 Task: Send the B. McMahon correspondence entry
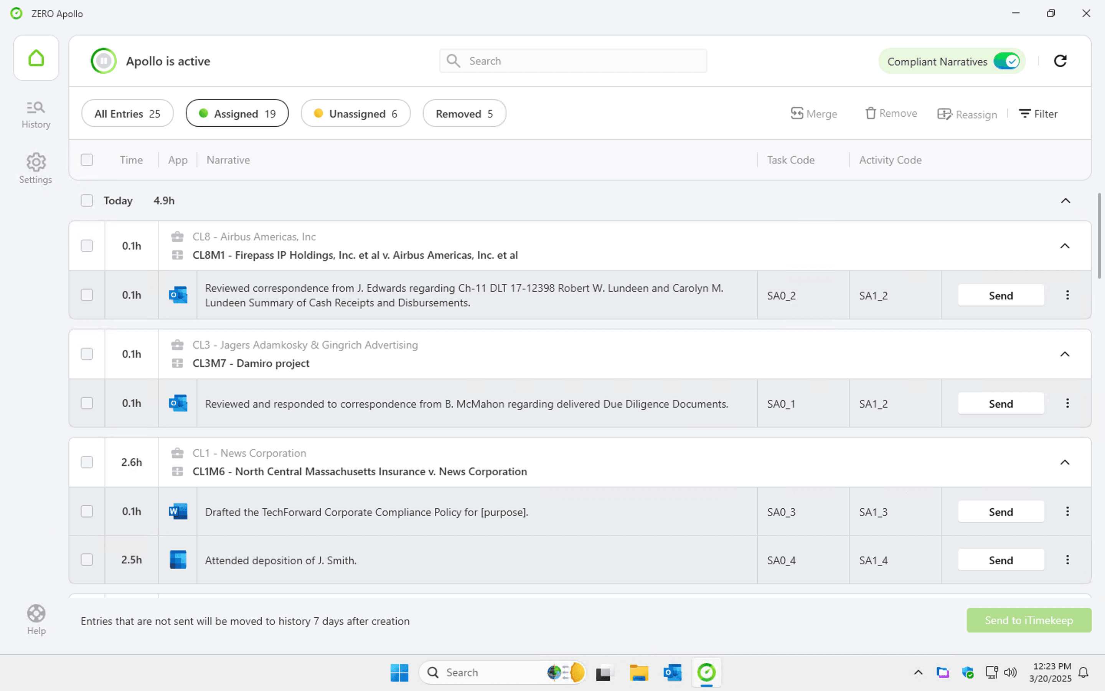coord(1001,403)
